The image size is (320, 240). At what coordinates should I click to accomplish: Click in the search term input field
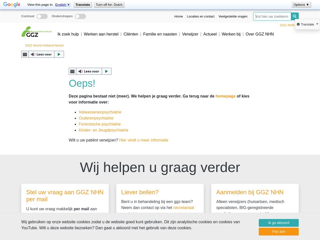(x=272, y=16)
